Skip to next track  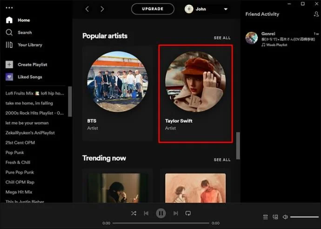click(176, 214)
